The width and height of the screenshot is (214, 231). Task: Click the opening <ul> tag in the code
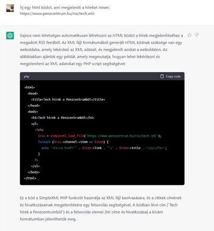pyautogui.click(x=35, y=124)
